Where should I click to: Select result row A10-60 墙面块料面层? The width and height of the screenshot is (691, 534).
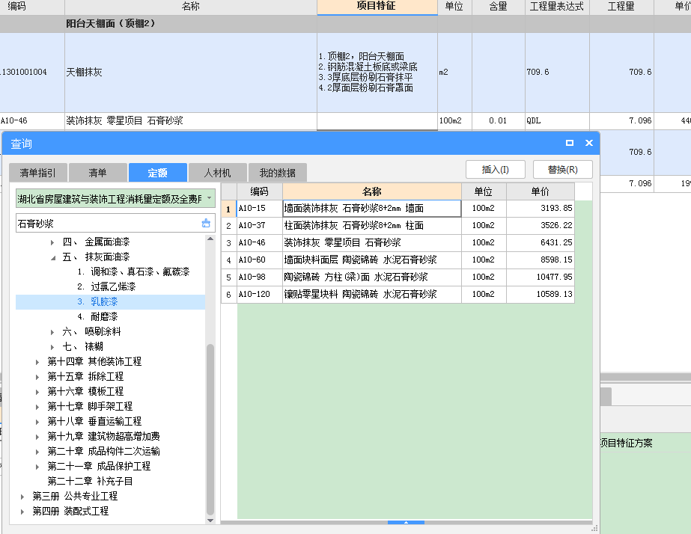pos(398,260)
